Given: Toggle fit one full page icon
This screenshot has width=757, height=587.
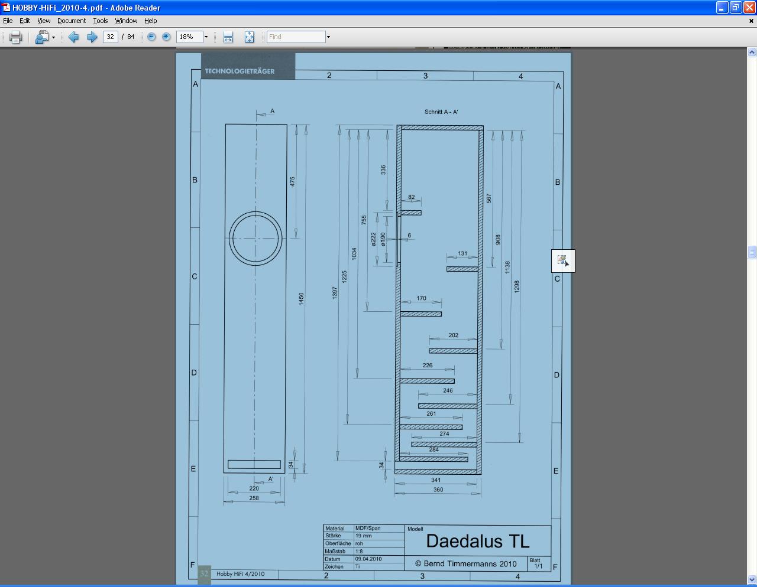Looking at the screenshot, I should click(250, 37).
